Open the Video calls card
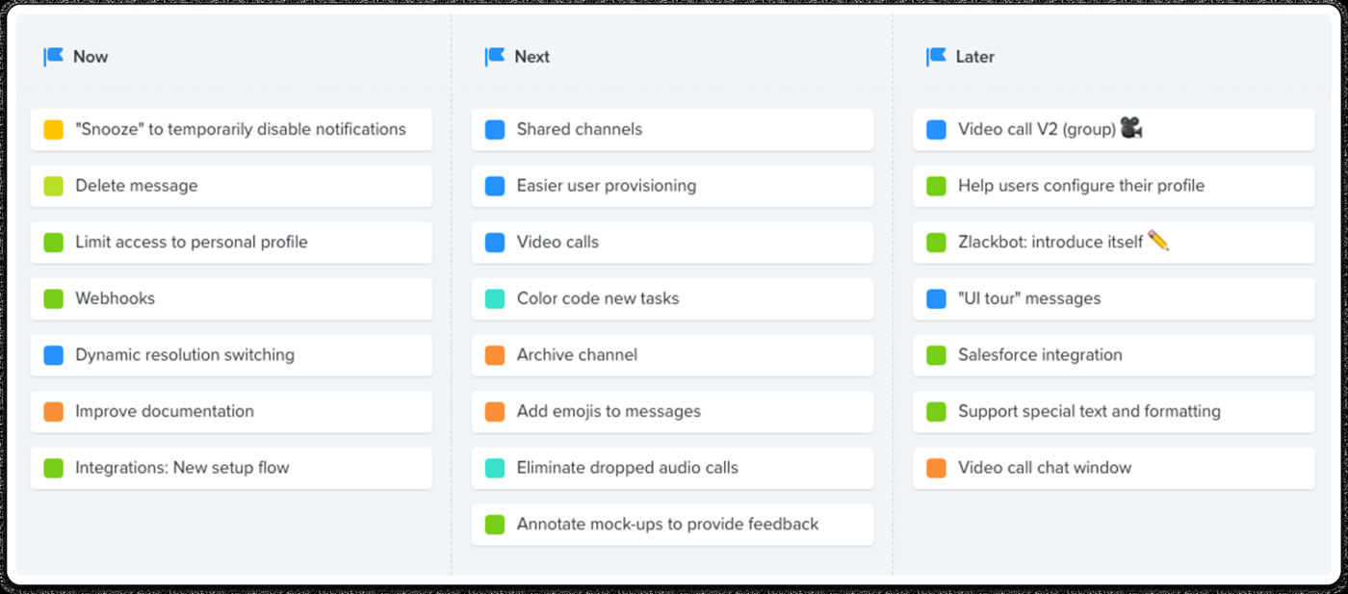This screenshot has width=1348, height=594. click(x=672, y=243)
